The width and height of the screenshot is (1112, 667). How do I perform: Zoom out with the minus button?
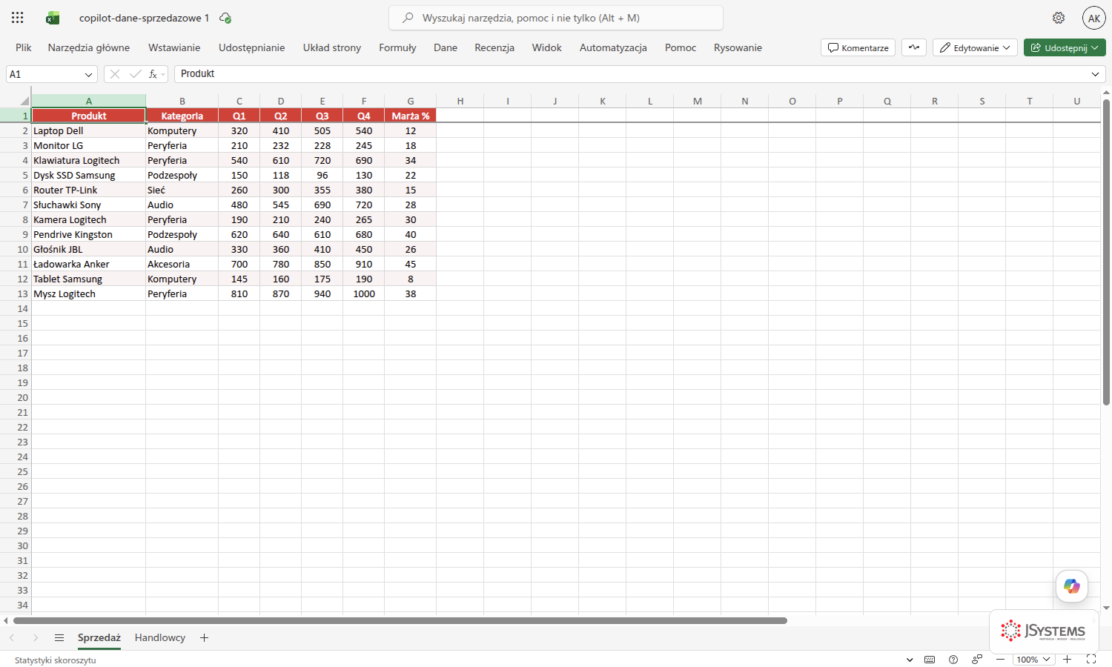pos(1000,660)
